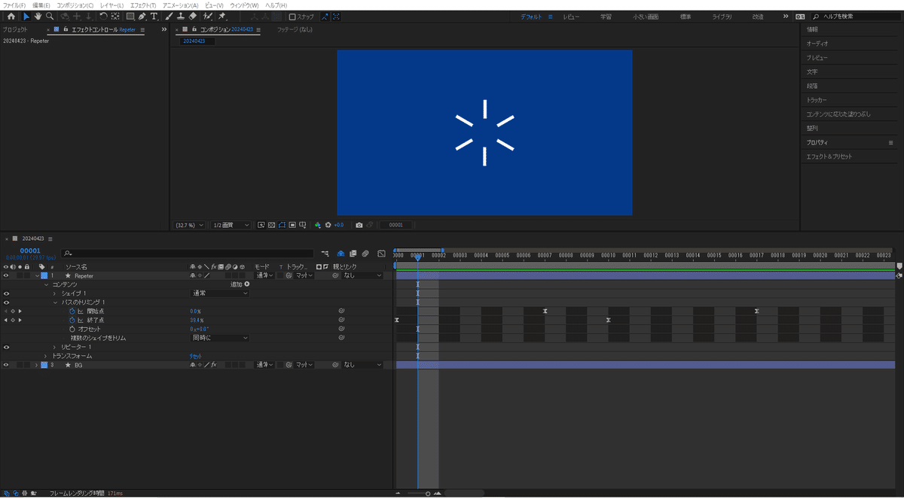Image resolution: width=904 pixels, height=498 pixels.
Task: Open the コンポジション(C) menu
Action: (75, 5)
